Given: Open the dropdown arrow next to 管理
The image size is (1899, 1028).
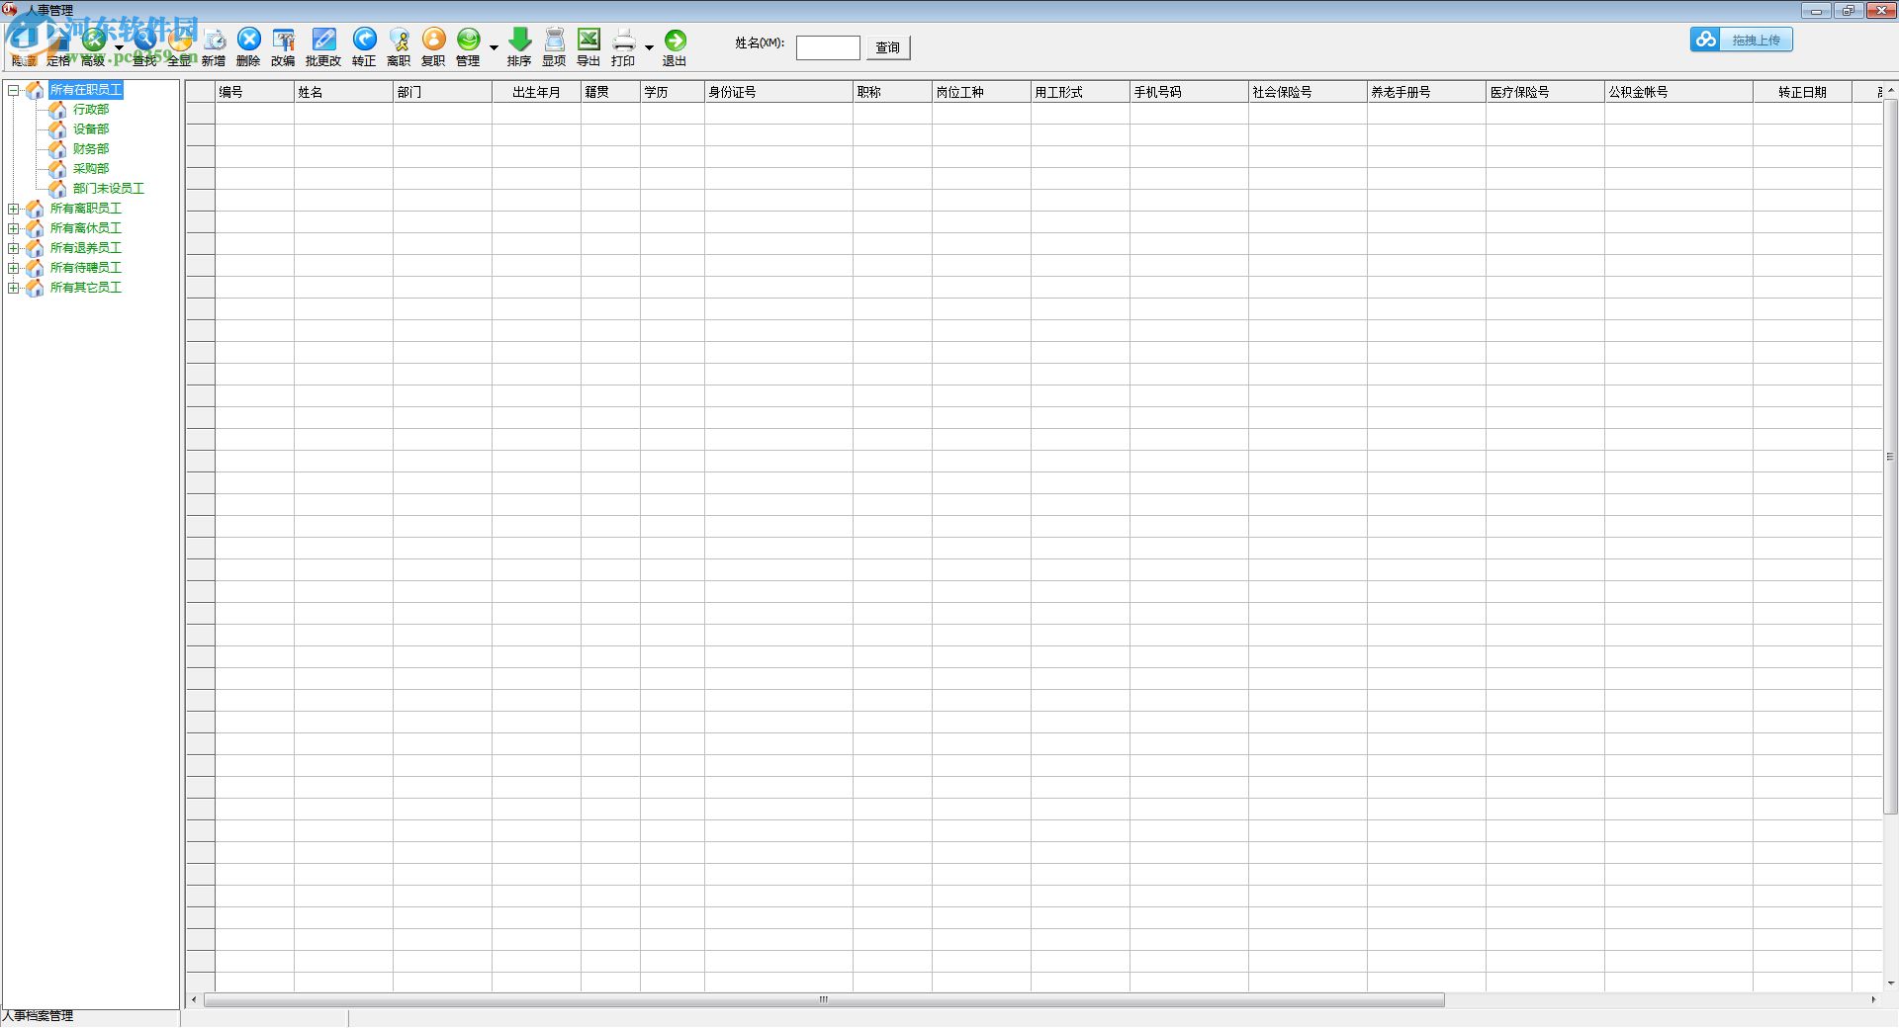Looking at the screenshot, I should [x=494, y=47].
